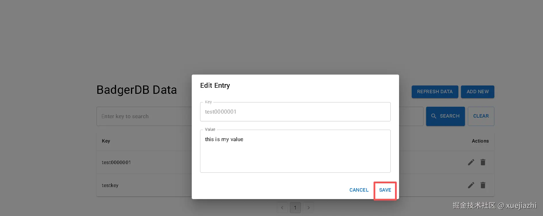Delete the test0000001 entry via trash icon
Image resolution: width=543 pixels, height=216 pixels.
483,162
